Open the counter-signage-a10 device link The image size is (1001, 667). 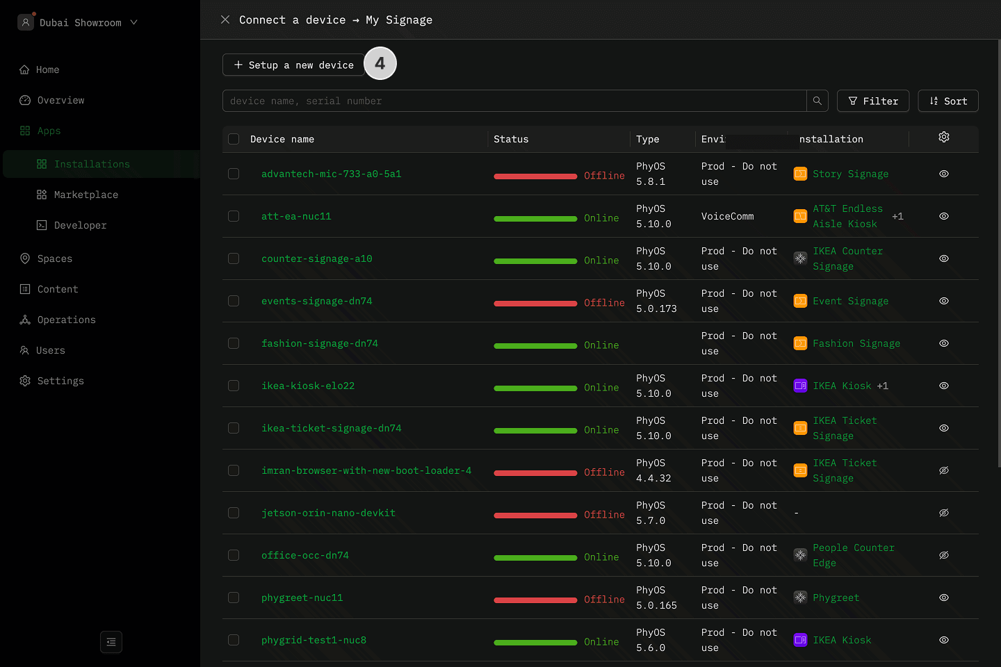316,258
